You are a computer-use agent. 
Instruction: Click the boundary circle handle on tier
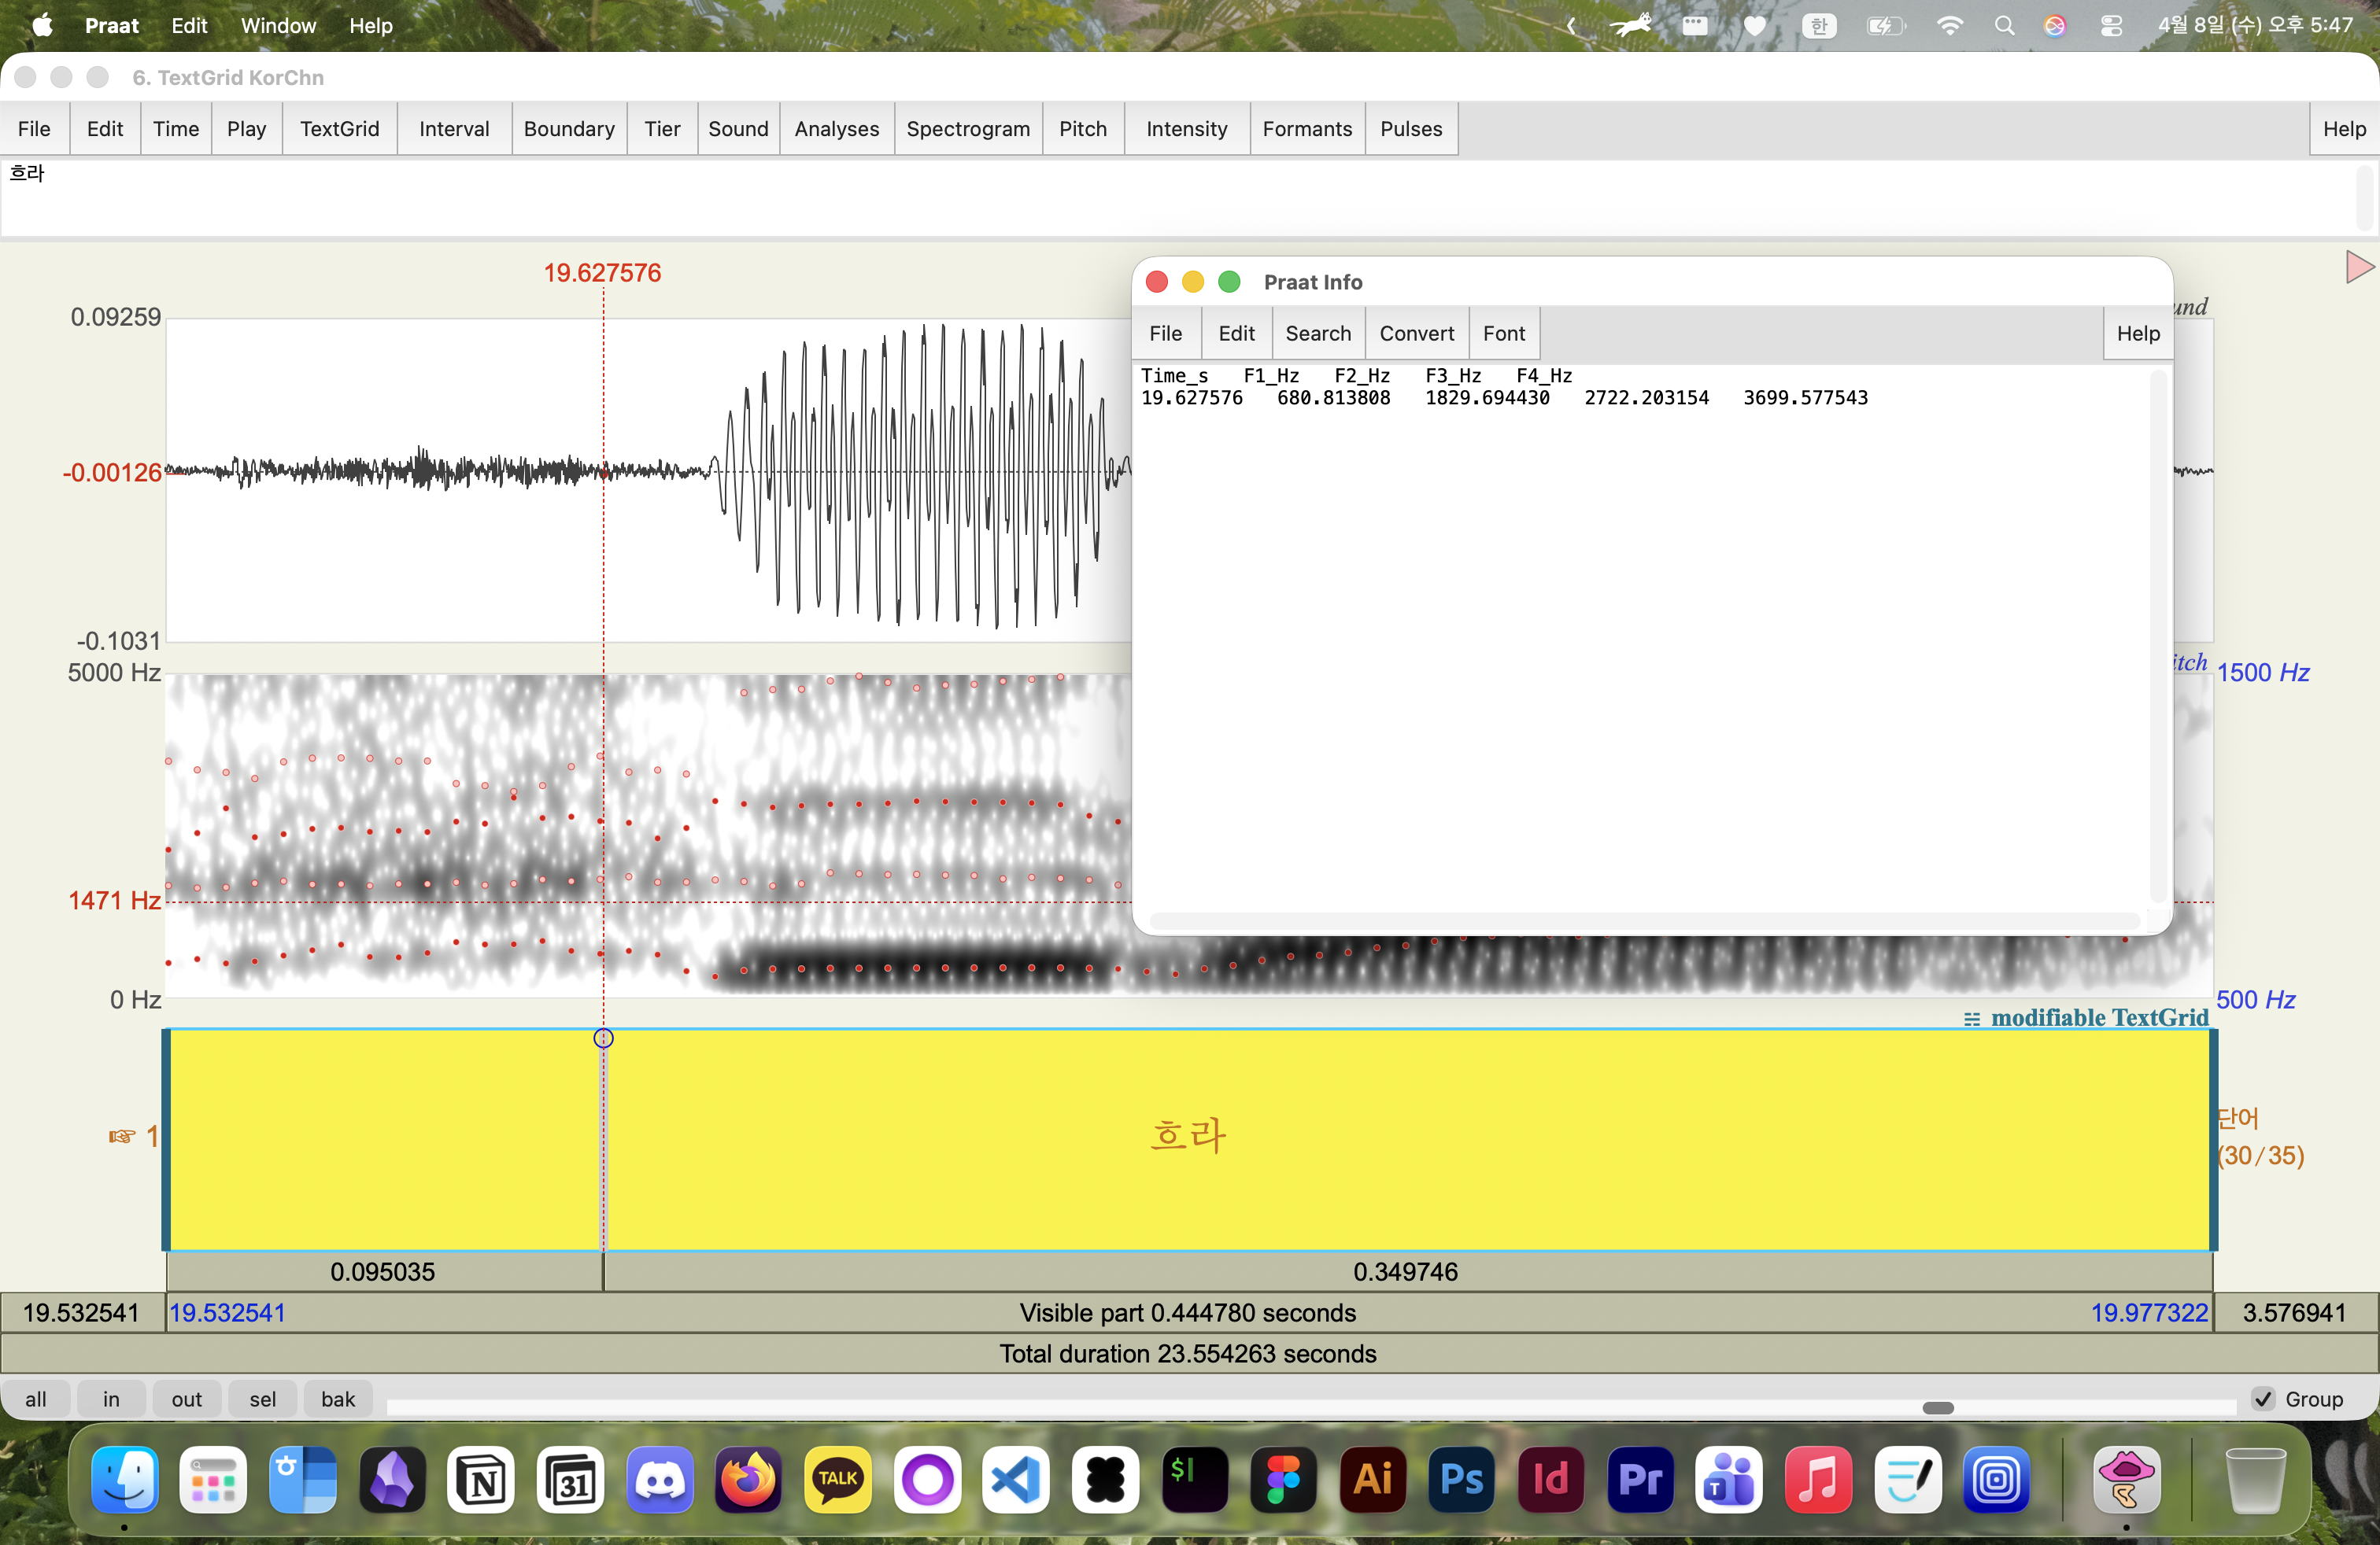coord(603,1038)
